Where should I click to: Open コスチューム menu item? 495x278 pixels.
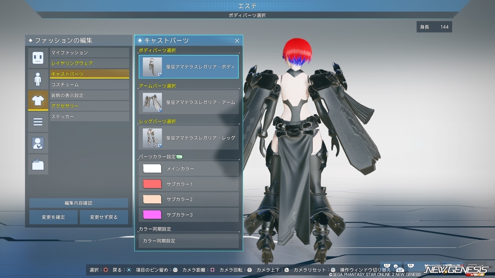coord(90,85)
